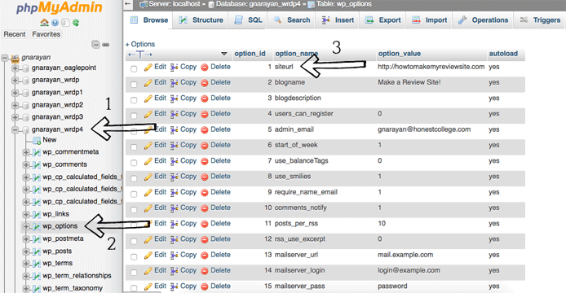This screenshot has width=566, height=293.
Task: Check the siteurl row checkbox
Action: click(134, 68)
